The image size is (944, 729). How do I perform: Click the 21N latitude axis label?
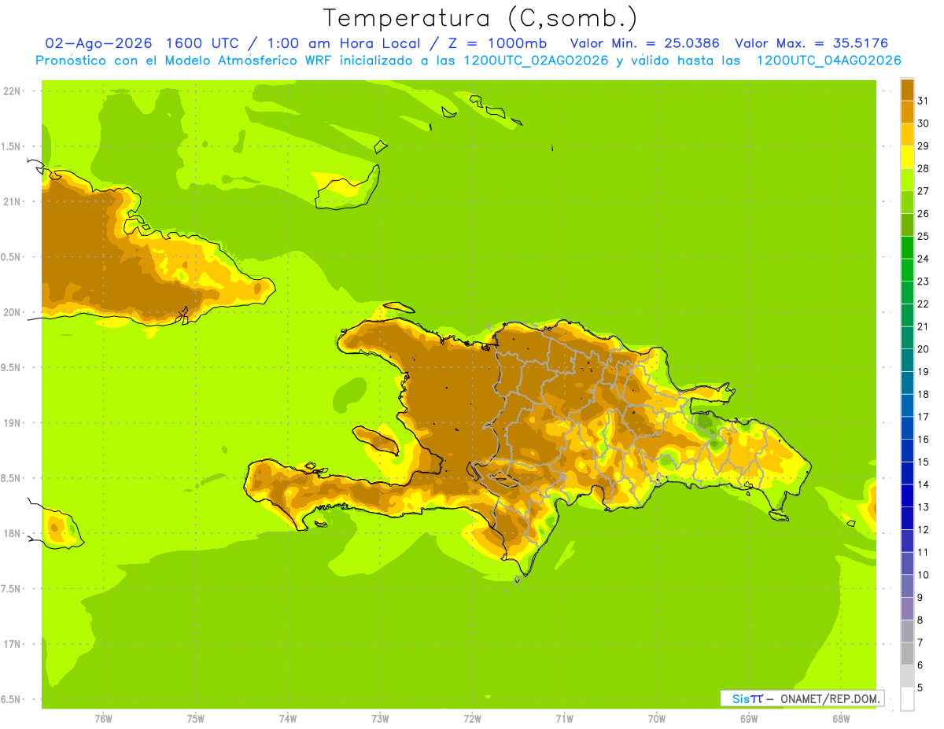(12, 201)
